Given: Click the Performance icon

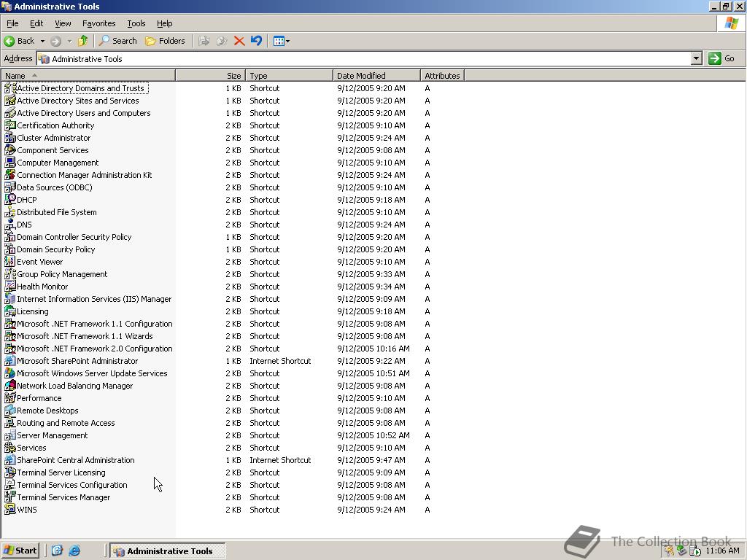Looking at the screenshot, I should [9, 397].
